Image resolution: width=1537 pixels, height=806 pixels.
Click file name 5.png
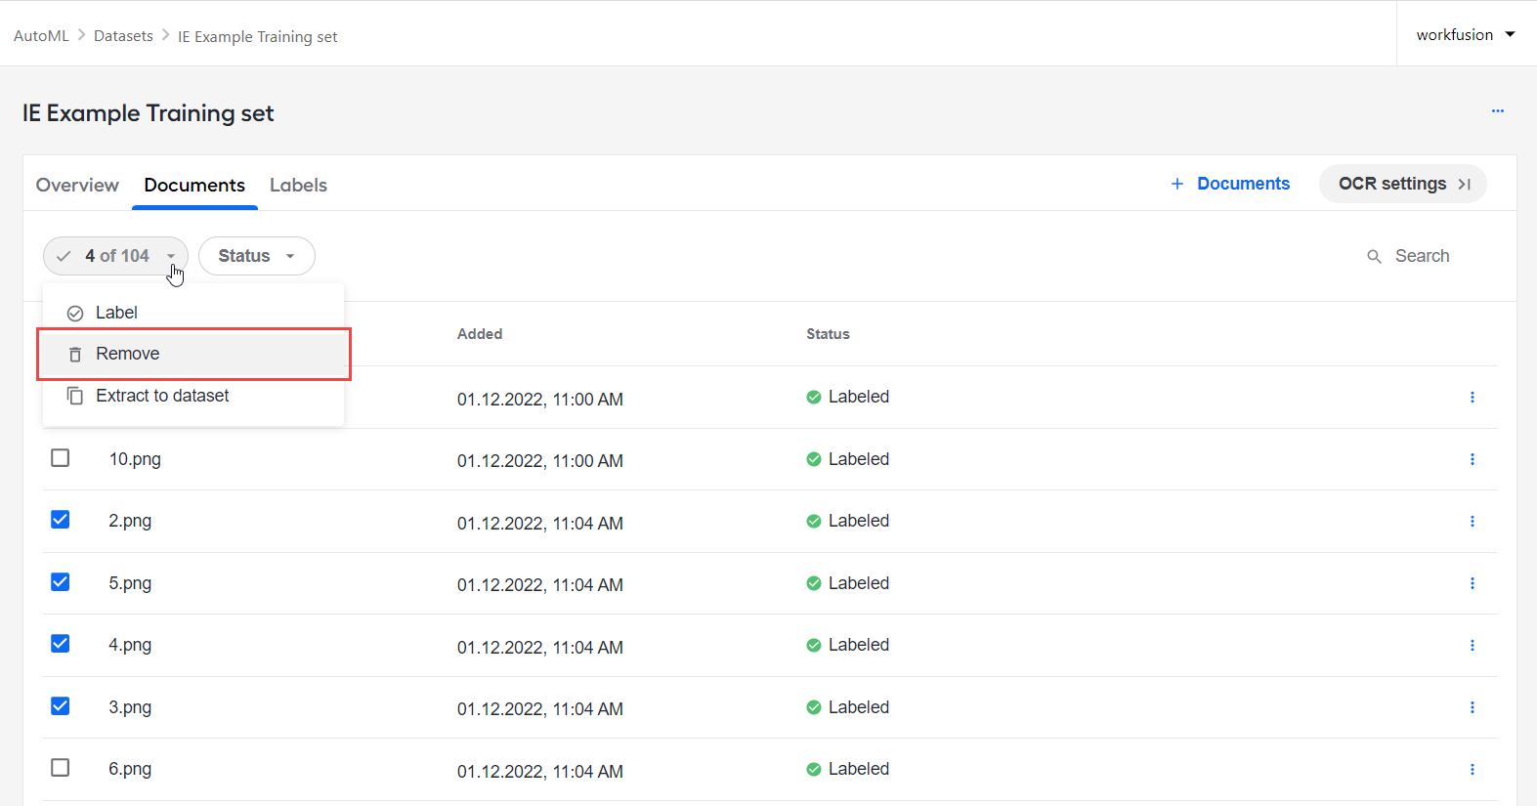click(x=130, y=583)
